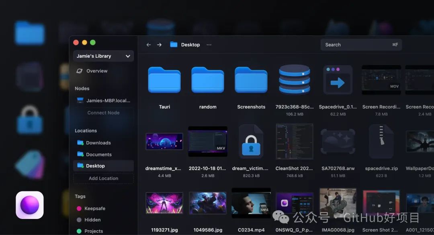Select the 7923c368 database file icon
Image resolution: width=434 pixels, height=235 pixels.
point(295,79)
